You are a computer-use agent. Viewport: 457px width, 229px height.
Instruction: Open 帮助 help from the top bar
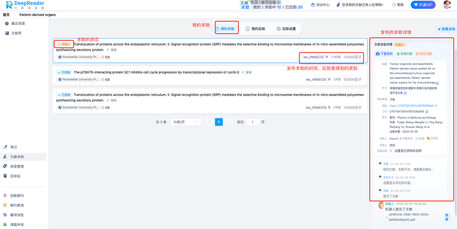(x=397, y=5)
